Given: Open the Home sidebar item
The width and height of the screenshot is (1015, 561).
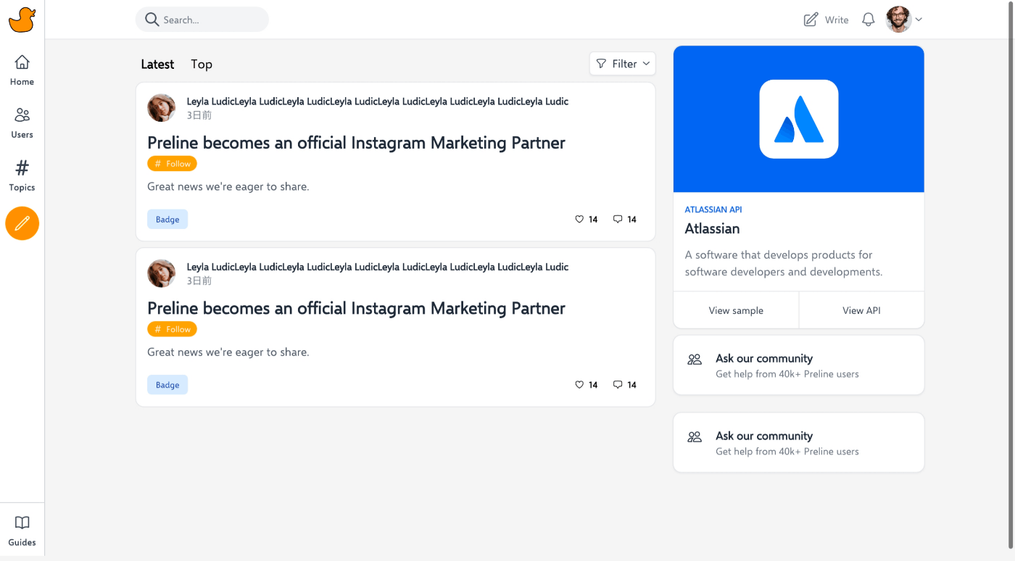Looking at the screenshot, I should 22,70.
